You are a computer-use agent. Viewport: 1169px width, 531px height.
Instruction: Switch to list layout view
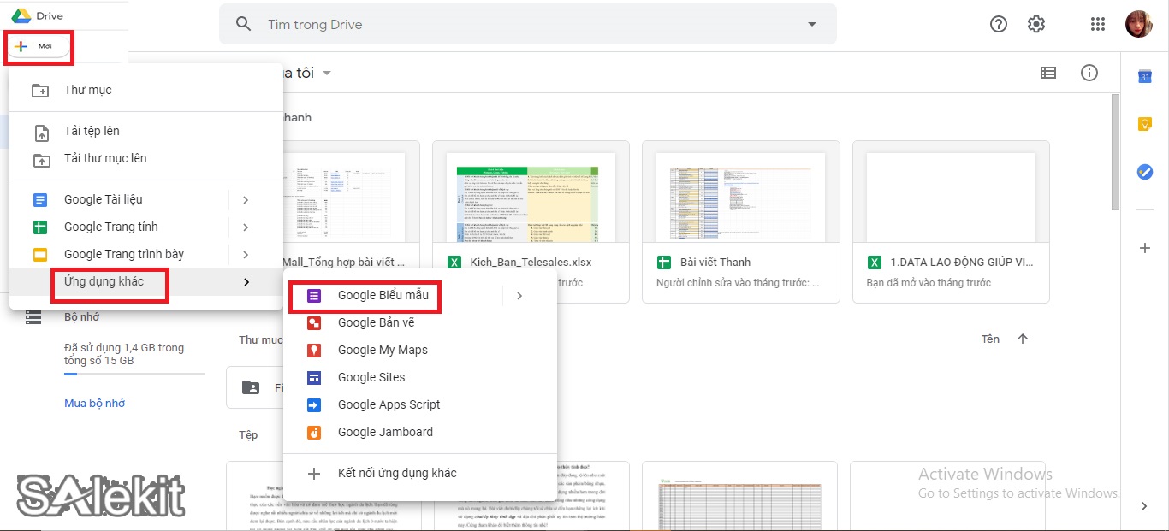(1048, 73)
